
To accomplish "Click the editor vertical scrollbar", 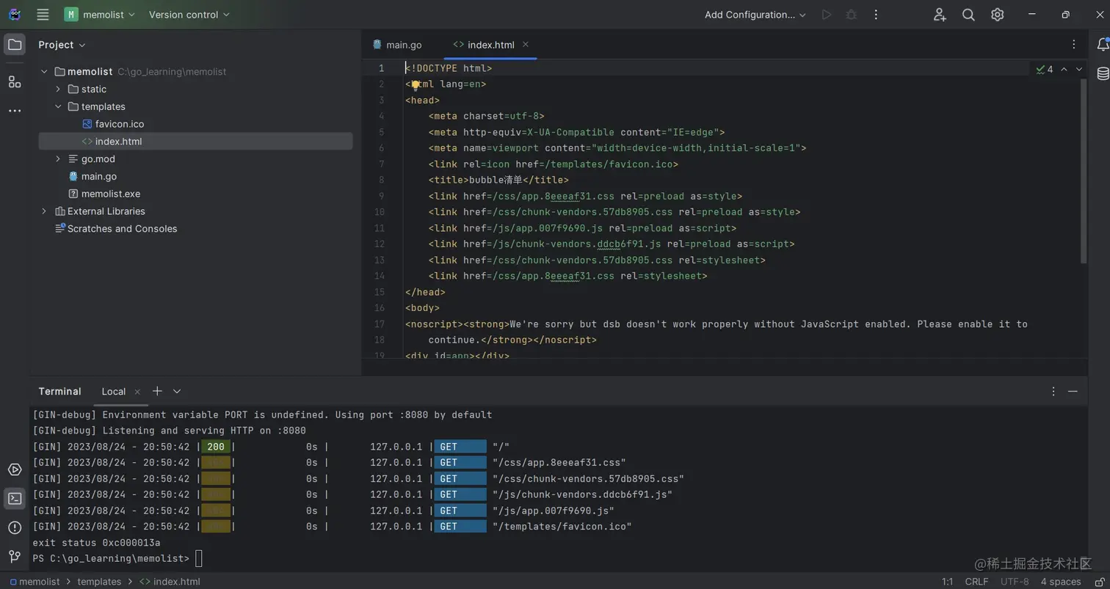I will 1083,171.
